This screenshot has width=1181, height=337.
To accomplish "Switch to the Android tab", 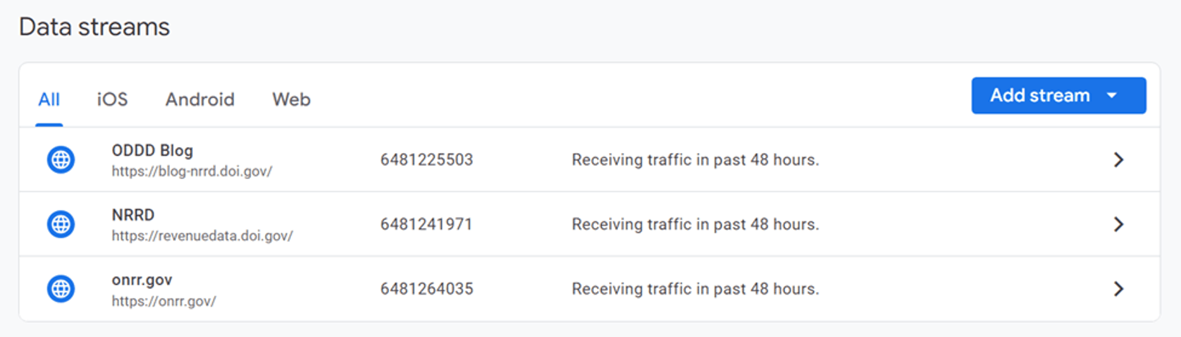I will pos(200,99).
